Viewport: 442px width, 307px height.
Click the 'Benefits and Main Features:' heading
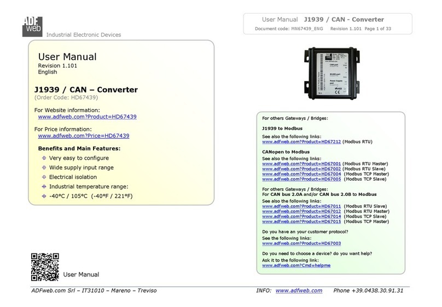click(79, 148)
